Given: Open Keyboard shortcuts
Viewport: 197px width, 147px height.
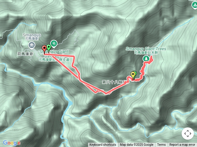Looking at the screenshot, I should [103, 145].
